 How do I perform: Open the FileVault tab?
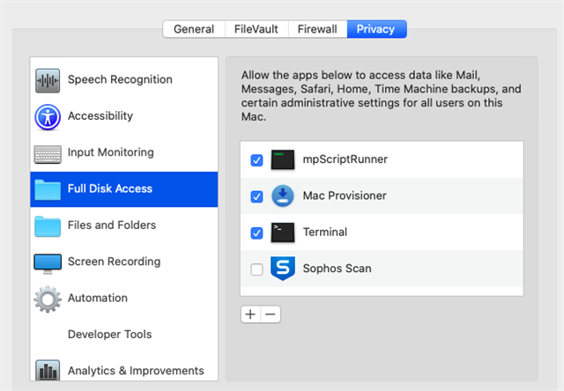pos(256,29)
